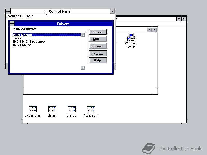Open the StartUp program group
This screenshot has height=155, width=207.
coord(71,111)
